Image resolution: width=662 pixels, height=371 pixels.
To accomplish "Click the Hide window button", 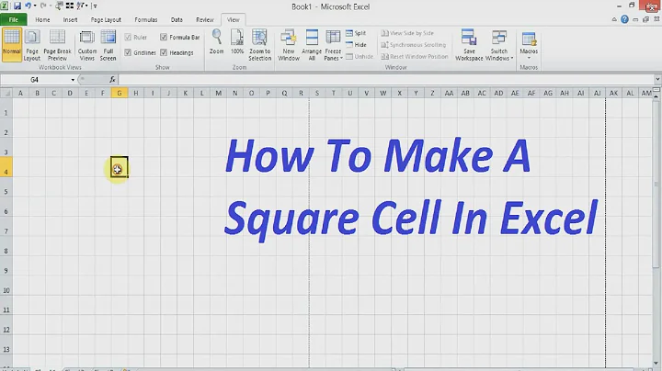I will pos(356,45).
